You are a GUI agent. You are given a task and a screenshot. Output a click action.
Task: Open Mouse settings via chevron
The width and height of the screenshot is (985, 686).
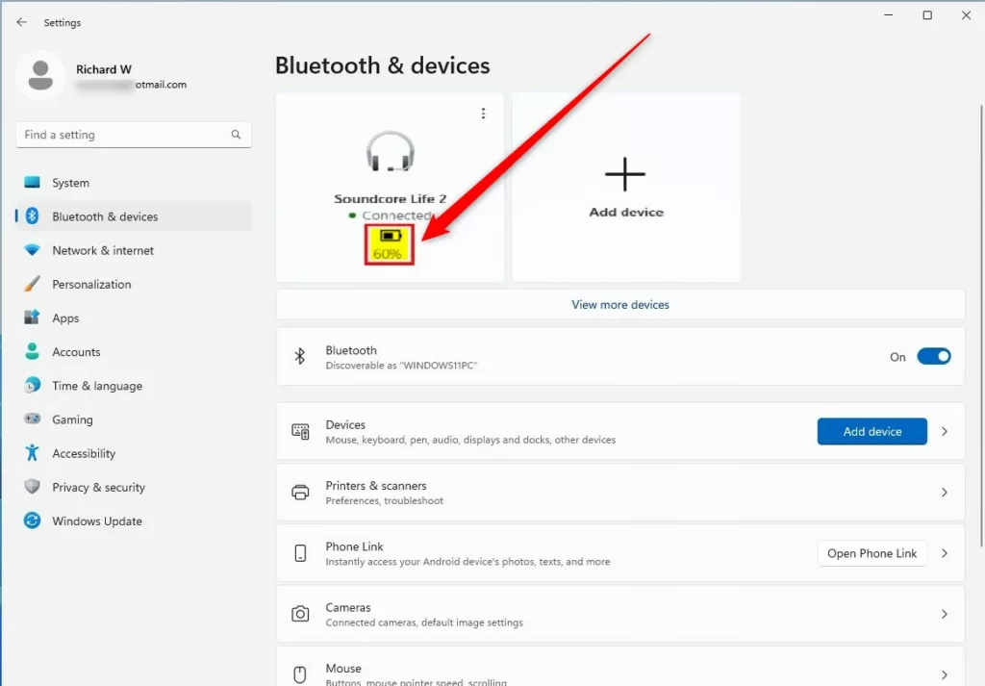(x=945, y=674)
